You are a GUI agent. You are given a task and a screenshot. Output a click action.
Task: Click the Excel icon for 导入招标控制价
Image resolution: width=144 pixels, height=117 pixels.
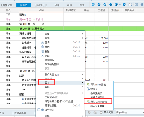[88, 101]
